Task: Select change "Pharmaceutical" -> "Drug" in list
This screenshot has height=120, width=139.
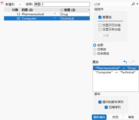Action: [116, 68]
